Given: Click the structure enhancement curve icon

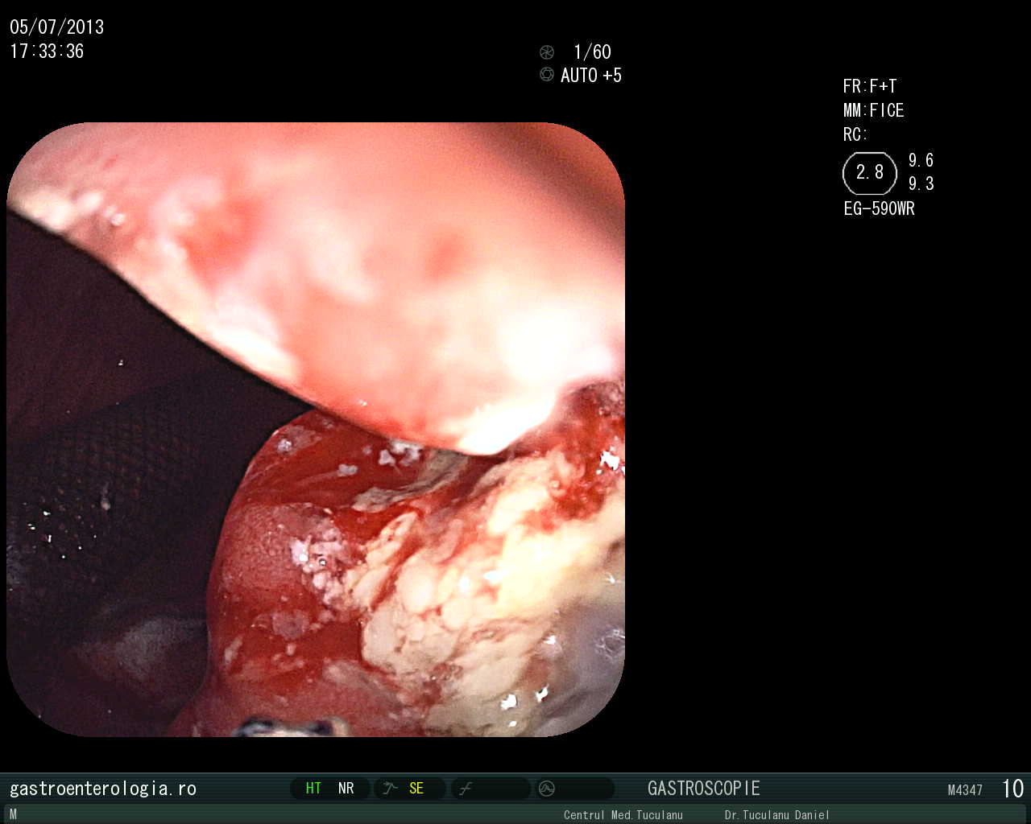Looking at the screenshot, I should click(390, 789).
